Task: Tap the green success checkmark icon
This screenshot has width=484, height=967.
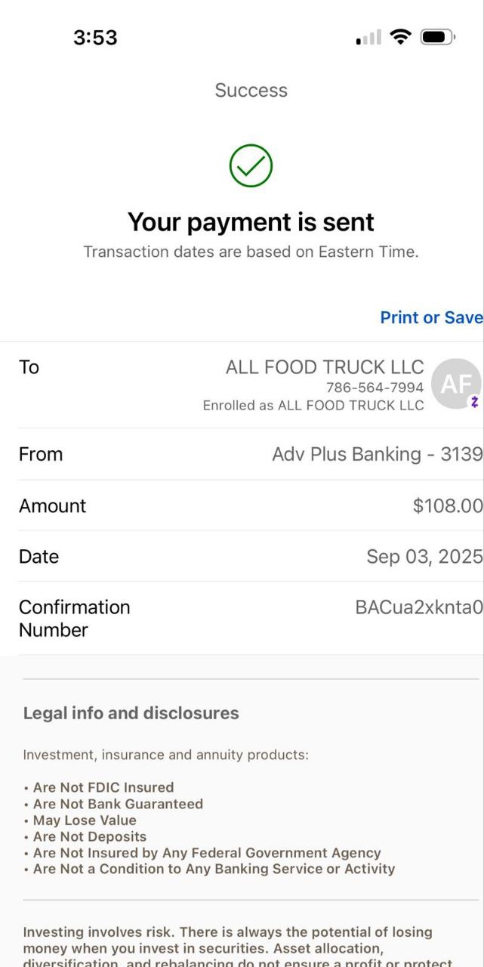Action: [x=251, y=166]
